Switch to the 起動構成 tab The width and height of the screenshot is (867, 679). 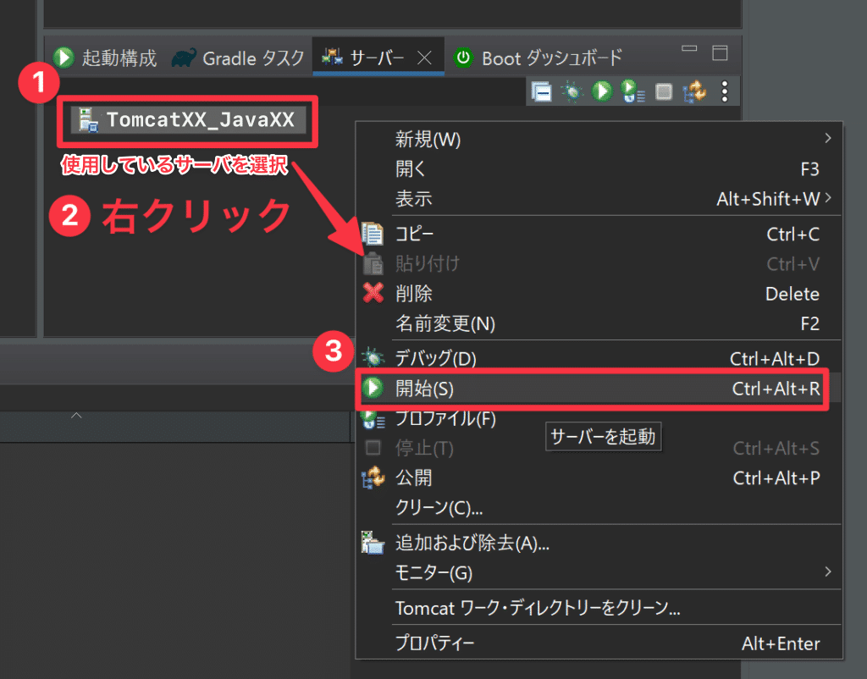[106, 58]
